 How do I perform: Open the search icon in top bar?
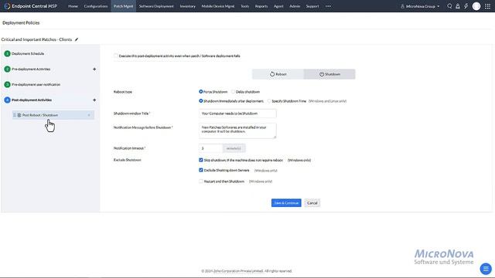[x=449, y=6]
